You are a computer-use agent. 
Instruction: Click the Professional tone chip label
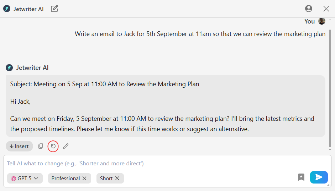tap(66, 179)
